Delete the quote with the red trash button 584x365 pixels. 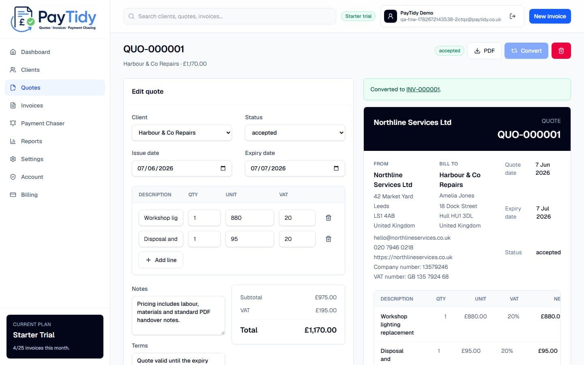tap(561, 51)
